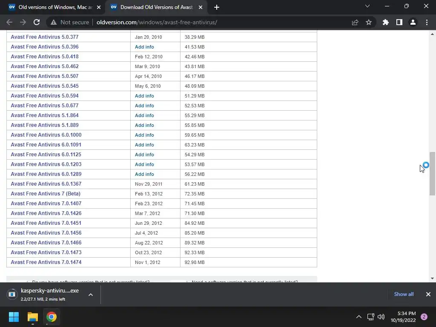Image resolution: width=436 pixels, height=327 pixels.
Task: Click scrollbar up arrow
Action: click(433, 34)
